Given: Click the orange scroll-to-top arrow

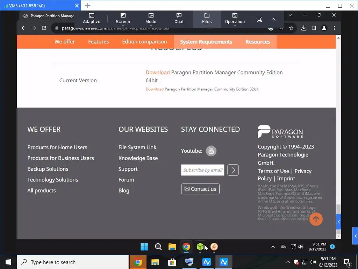Looking at the screenshot, I should click(x=316, y=219).
